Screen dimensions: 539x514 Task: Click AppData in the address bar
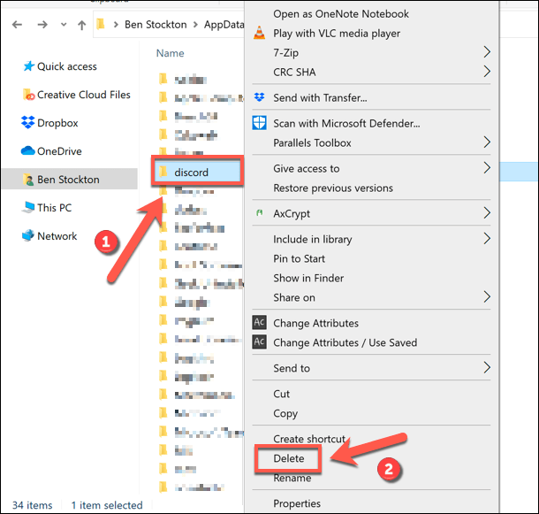pos(224,25)
